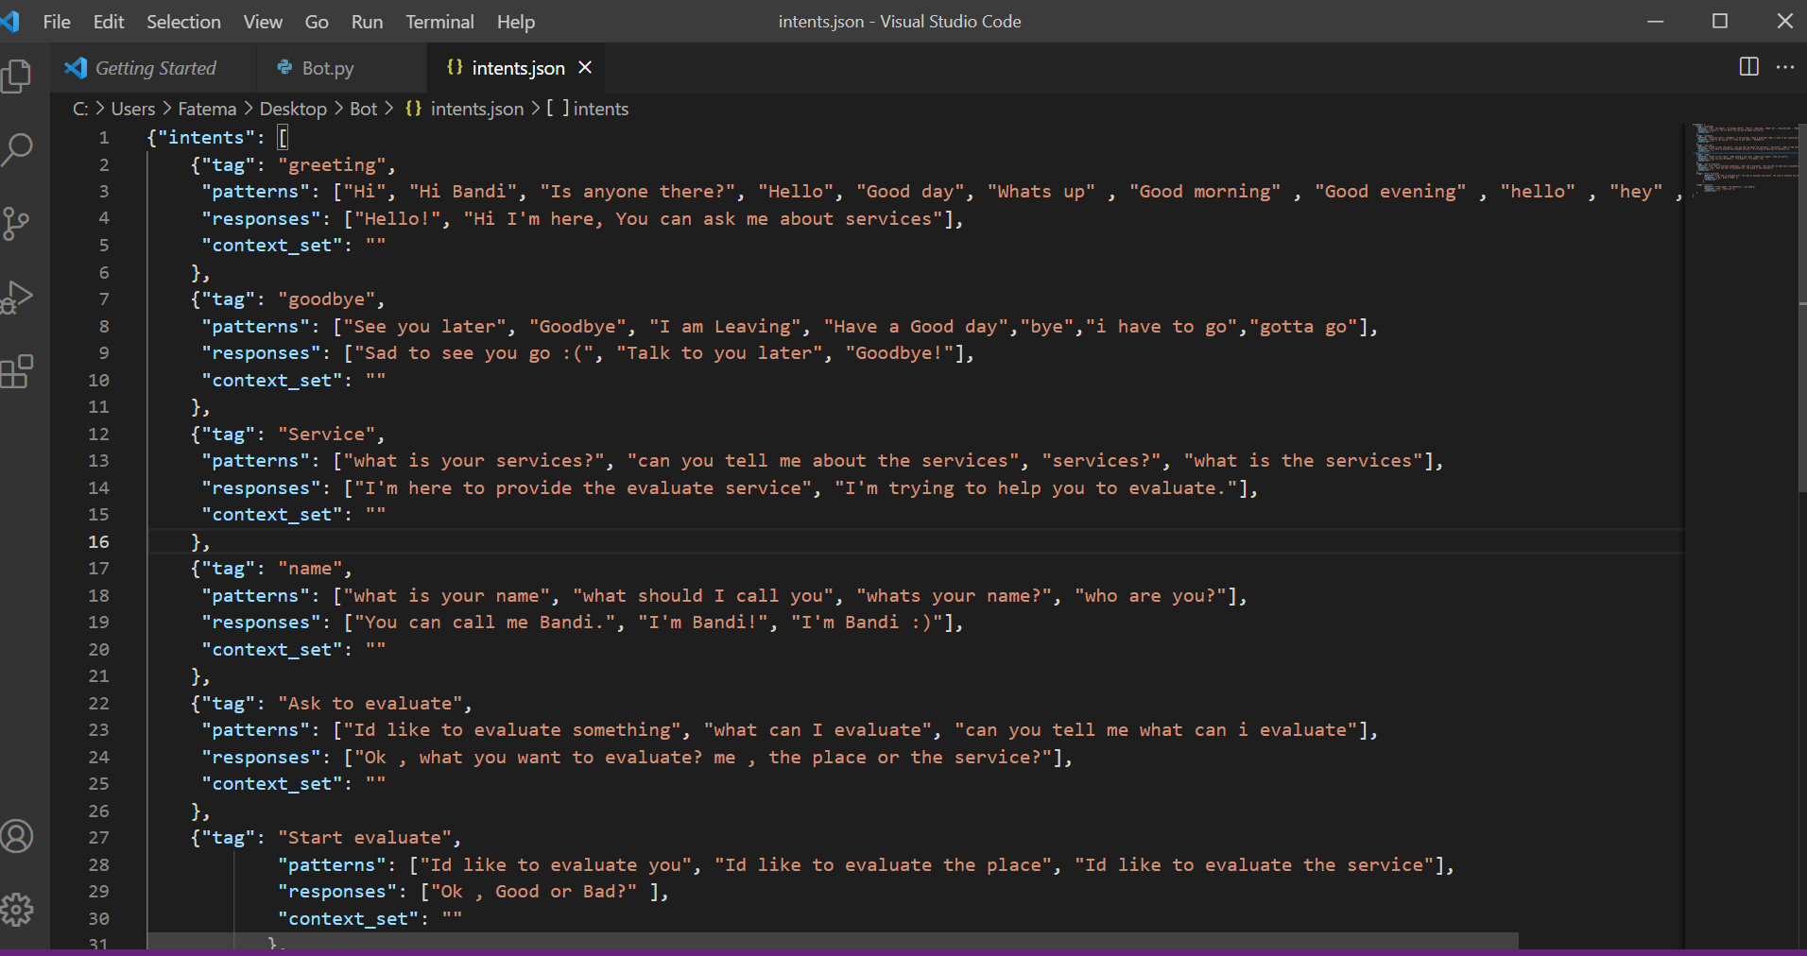Viewport: 1807px width, 956px height.
Task: Open the editor More Actions menu
Action: tap(1785, 67)
